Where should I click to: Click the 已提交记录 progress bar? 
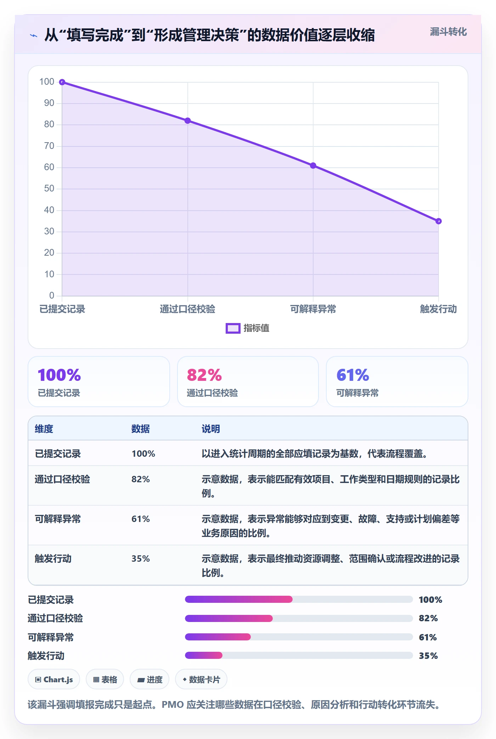[299, 599]
